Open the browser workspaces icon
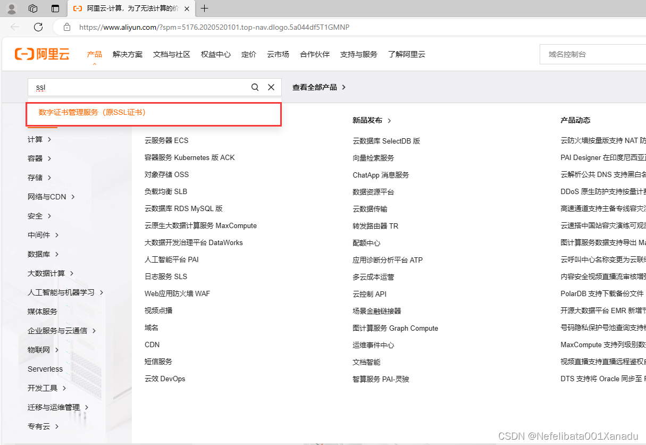The width and height of the screenshot is (646, 445). tap(33, 9)
